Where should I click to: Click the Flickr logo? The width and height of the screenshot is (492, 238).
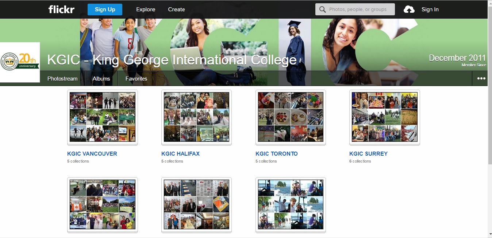click(x=61, y=9)
